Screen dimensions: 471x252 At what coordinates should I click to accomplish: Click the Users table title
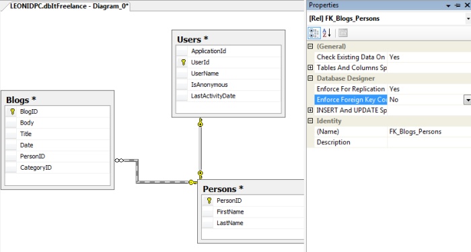(x=192, y=39)
